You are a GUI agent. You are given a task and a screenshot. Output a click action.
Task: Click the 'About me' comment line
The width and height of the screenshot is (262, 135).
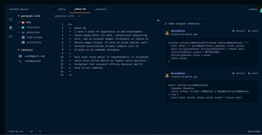80,28
